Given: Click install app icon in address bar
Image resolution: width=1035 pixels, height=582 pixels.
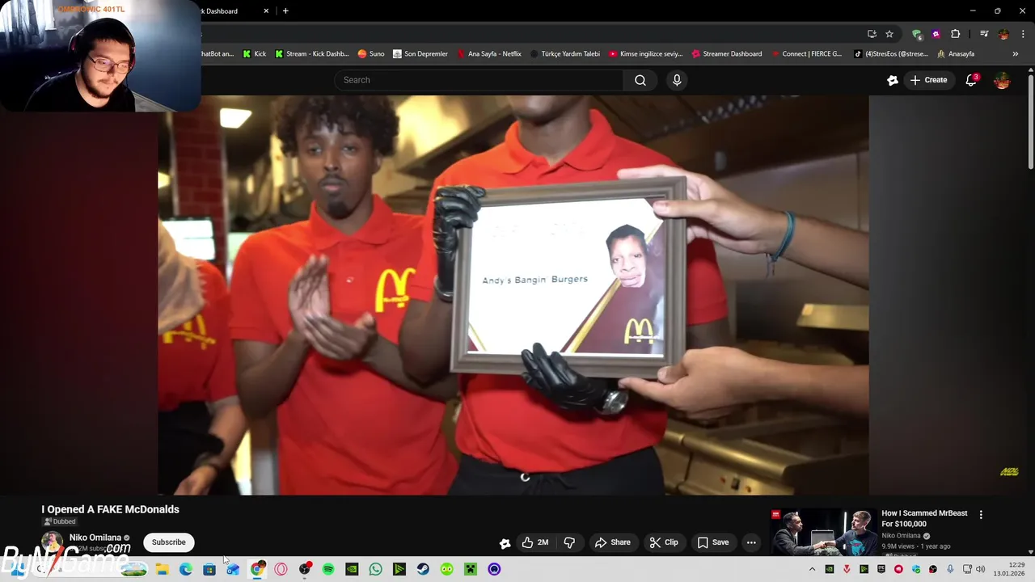Looking at the screenshot, I should [872, 34].
